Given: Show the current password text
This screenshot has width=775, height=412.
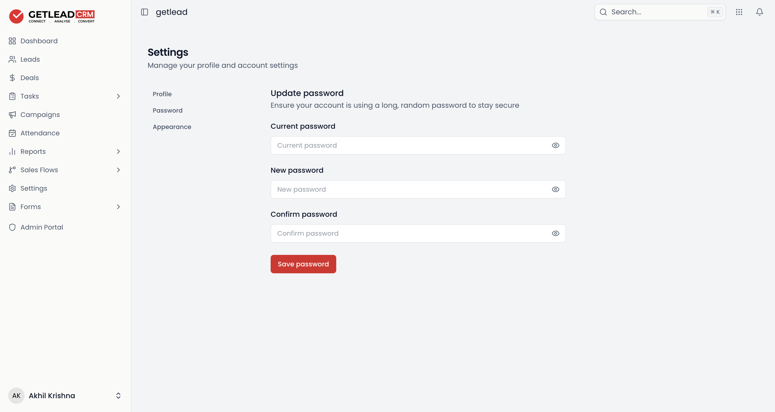Looking at the screenshot, I should [555, 145].
